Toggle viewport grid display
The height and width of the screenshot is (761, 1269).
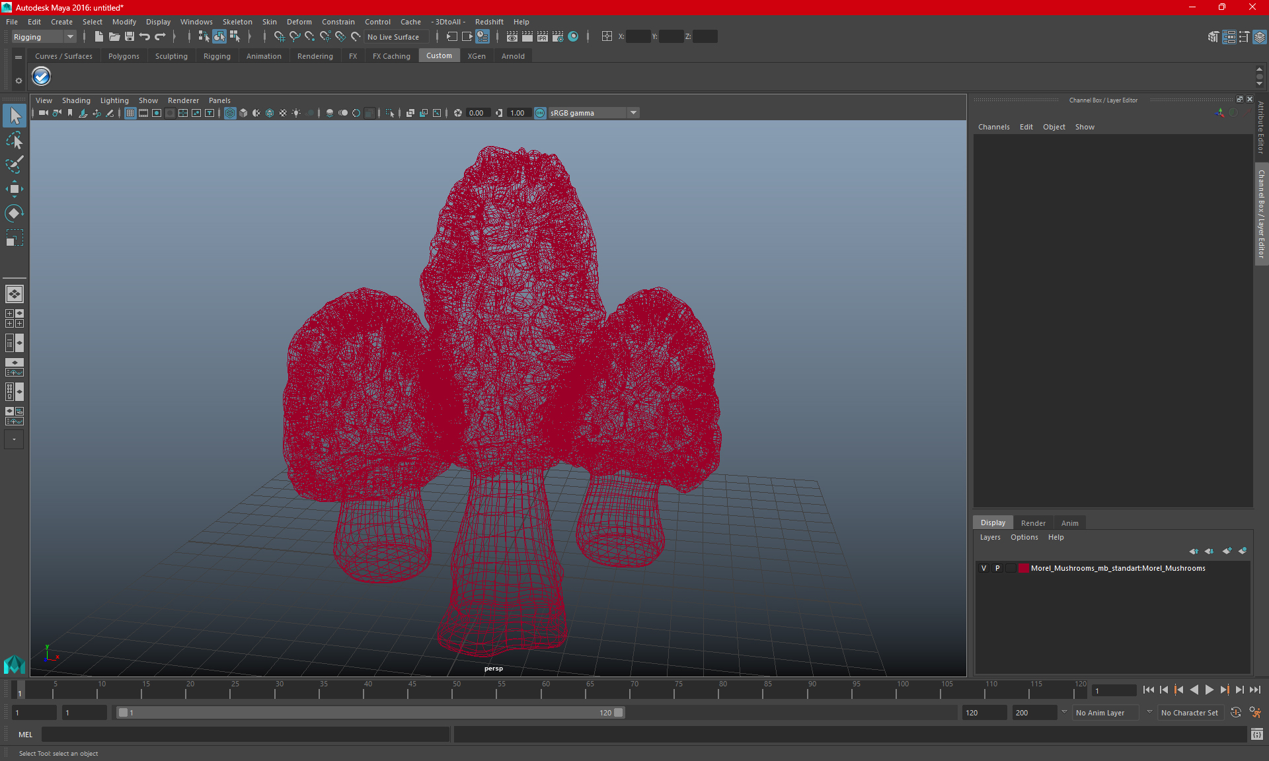(130, 113)
